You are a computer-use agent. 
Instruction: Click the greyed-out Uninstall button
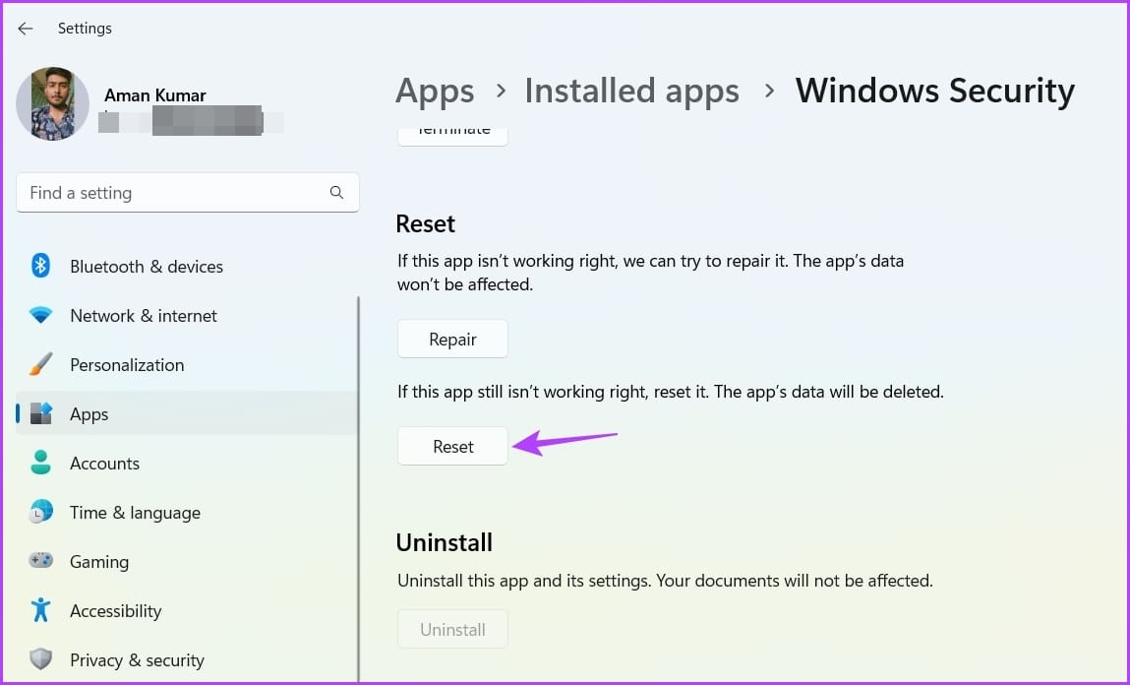coord(452,630)
